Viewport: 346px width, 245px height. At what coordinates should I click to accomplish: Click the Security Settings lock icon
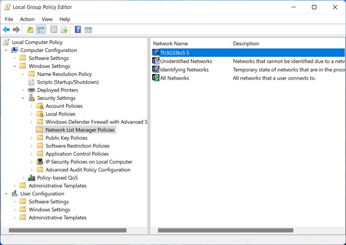pyautogui.click(x=32, y=98)
